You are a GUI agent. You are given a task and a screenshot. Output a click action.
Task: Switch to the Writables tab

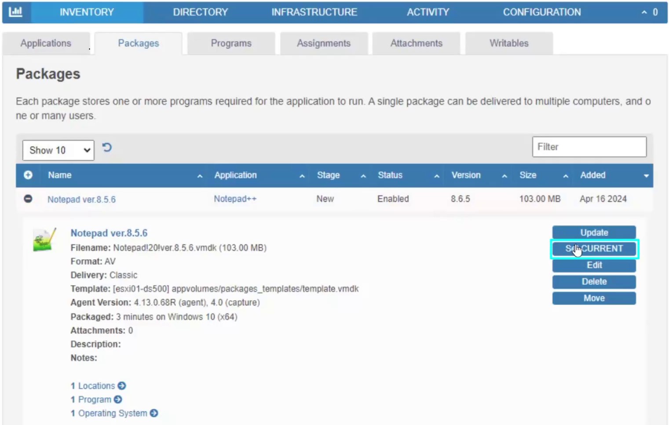pyautogui.click(x=509, y=43)
